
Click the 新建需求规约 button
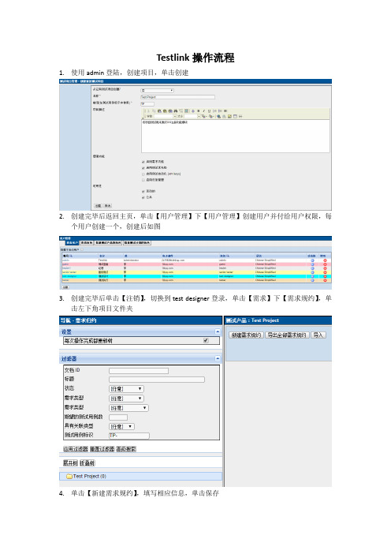coord(246,335)
